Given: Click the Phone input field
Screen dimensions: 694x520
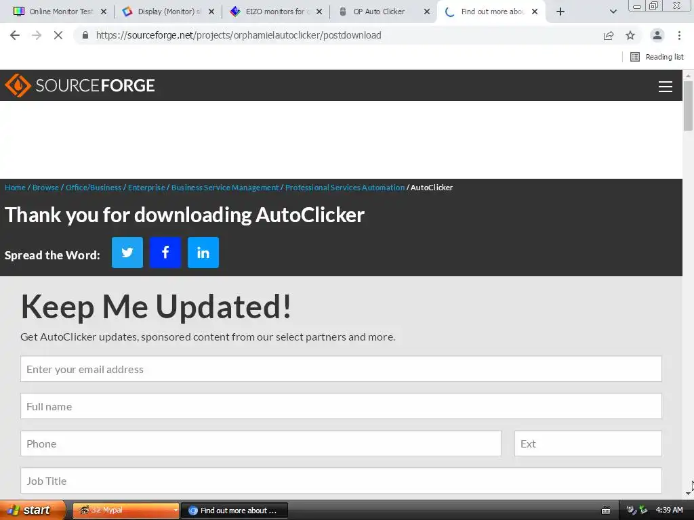Looking at the screenshot, I should (x=261, y=443).
